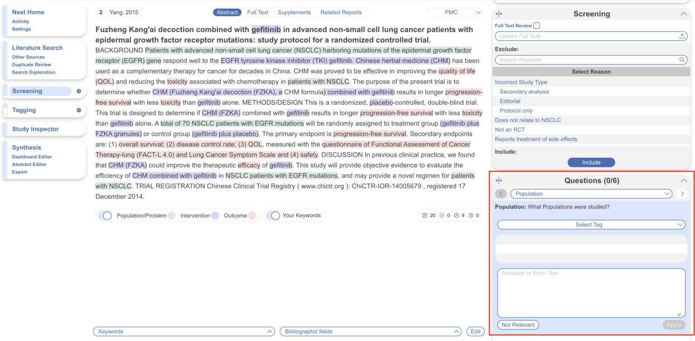The image size is (695, 341).
Task: Open the Screening configuration gear
Action: click(x=78, y=91)
